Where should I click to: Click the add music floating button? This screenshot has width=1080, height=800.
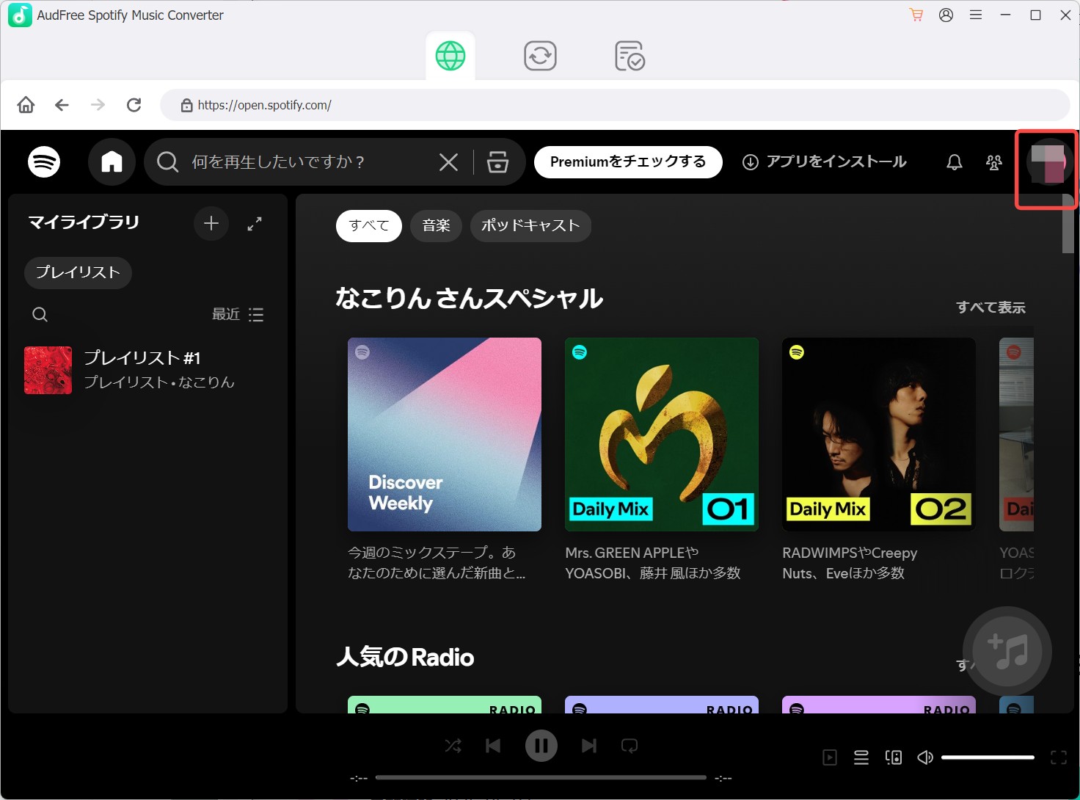[x=1007, y=651]
